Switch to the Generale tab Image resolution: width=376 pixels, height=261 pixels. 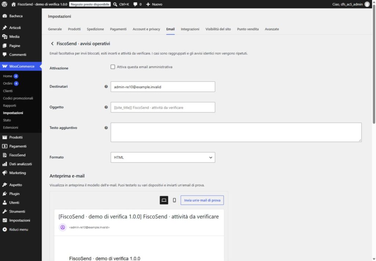click(55, 29)
